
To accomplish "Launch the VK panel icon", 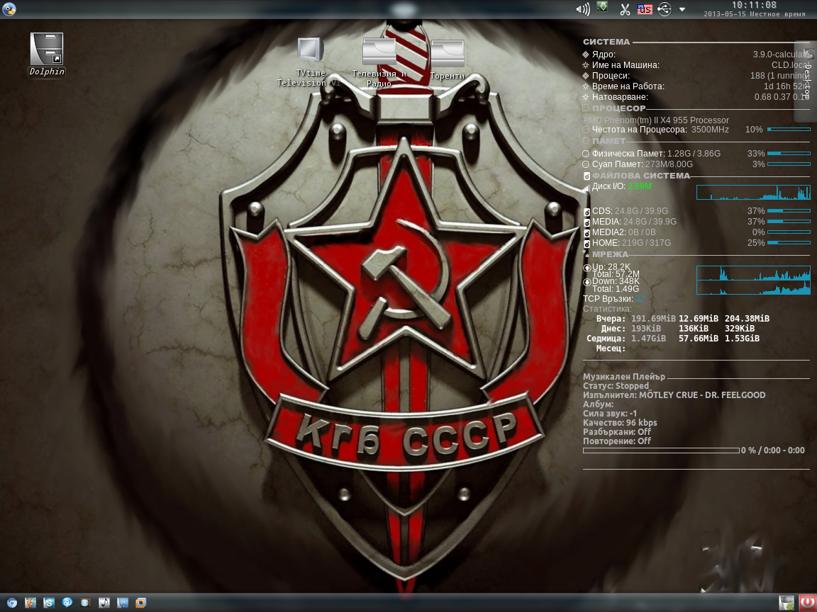I will pyautogui.click(x=123, y=603).
